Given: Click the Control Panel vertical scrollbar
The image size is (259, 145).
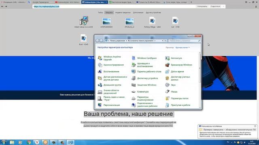Looking at the screenshot, I should click(200, 68).
